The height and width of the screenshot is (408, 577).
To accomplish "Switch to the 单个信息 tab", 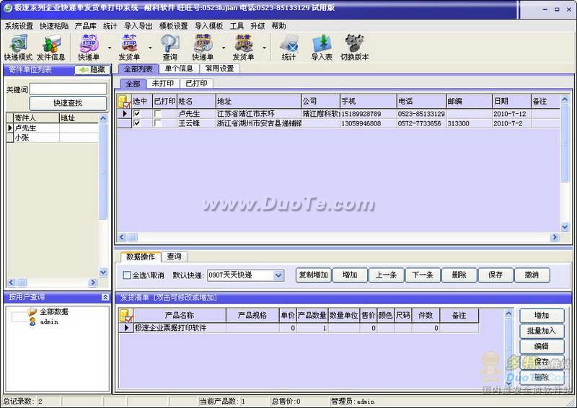I will click(179, 68).
